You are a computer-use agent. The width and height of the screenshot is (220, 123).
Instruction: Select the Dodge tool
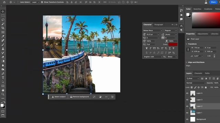coord(3,69)
